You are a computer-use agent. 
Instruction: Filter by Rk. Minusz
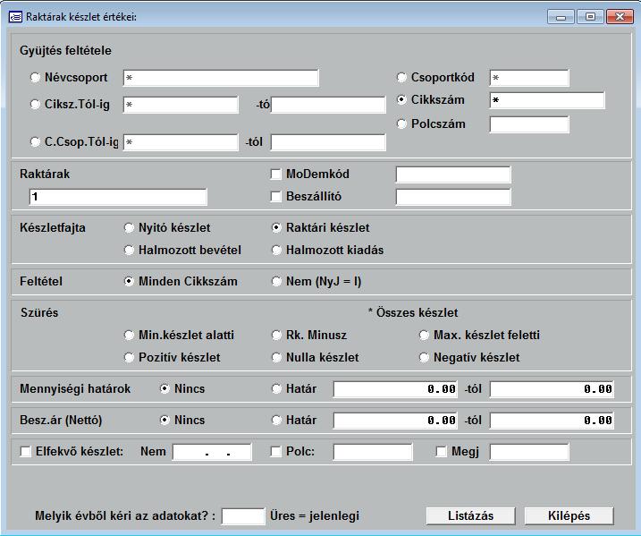[x=277, y=336]
